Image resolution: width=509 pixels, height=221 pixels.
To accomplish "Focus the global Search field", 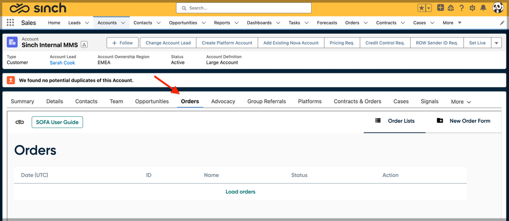I will (x=243, y=8).
